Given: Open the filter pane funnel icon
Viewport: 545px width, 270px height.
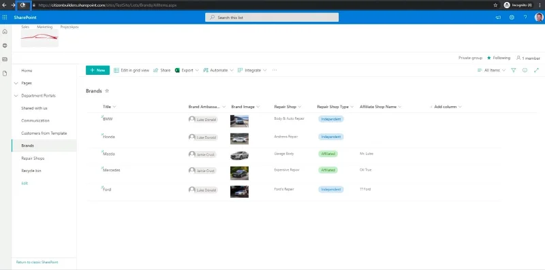Looking at the screenshot, I should pos(514,70).
